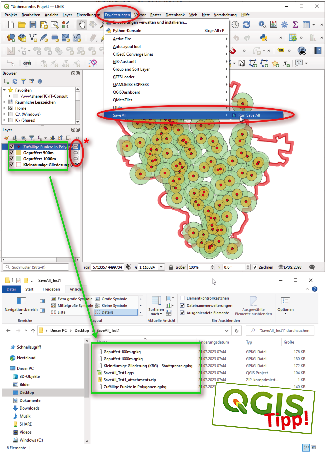Expand the C:\ (Windows) node
The image size is (326, 460).
point(4,114)
